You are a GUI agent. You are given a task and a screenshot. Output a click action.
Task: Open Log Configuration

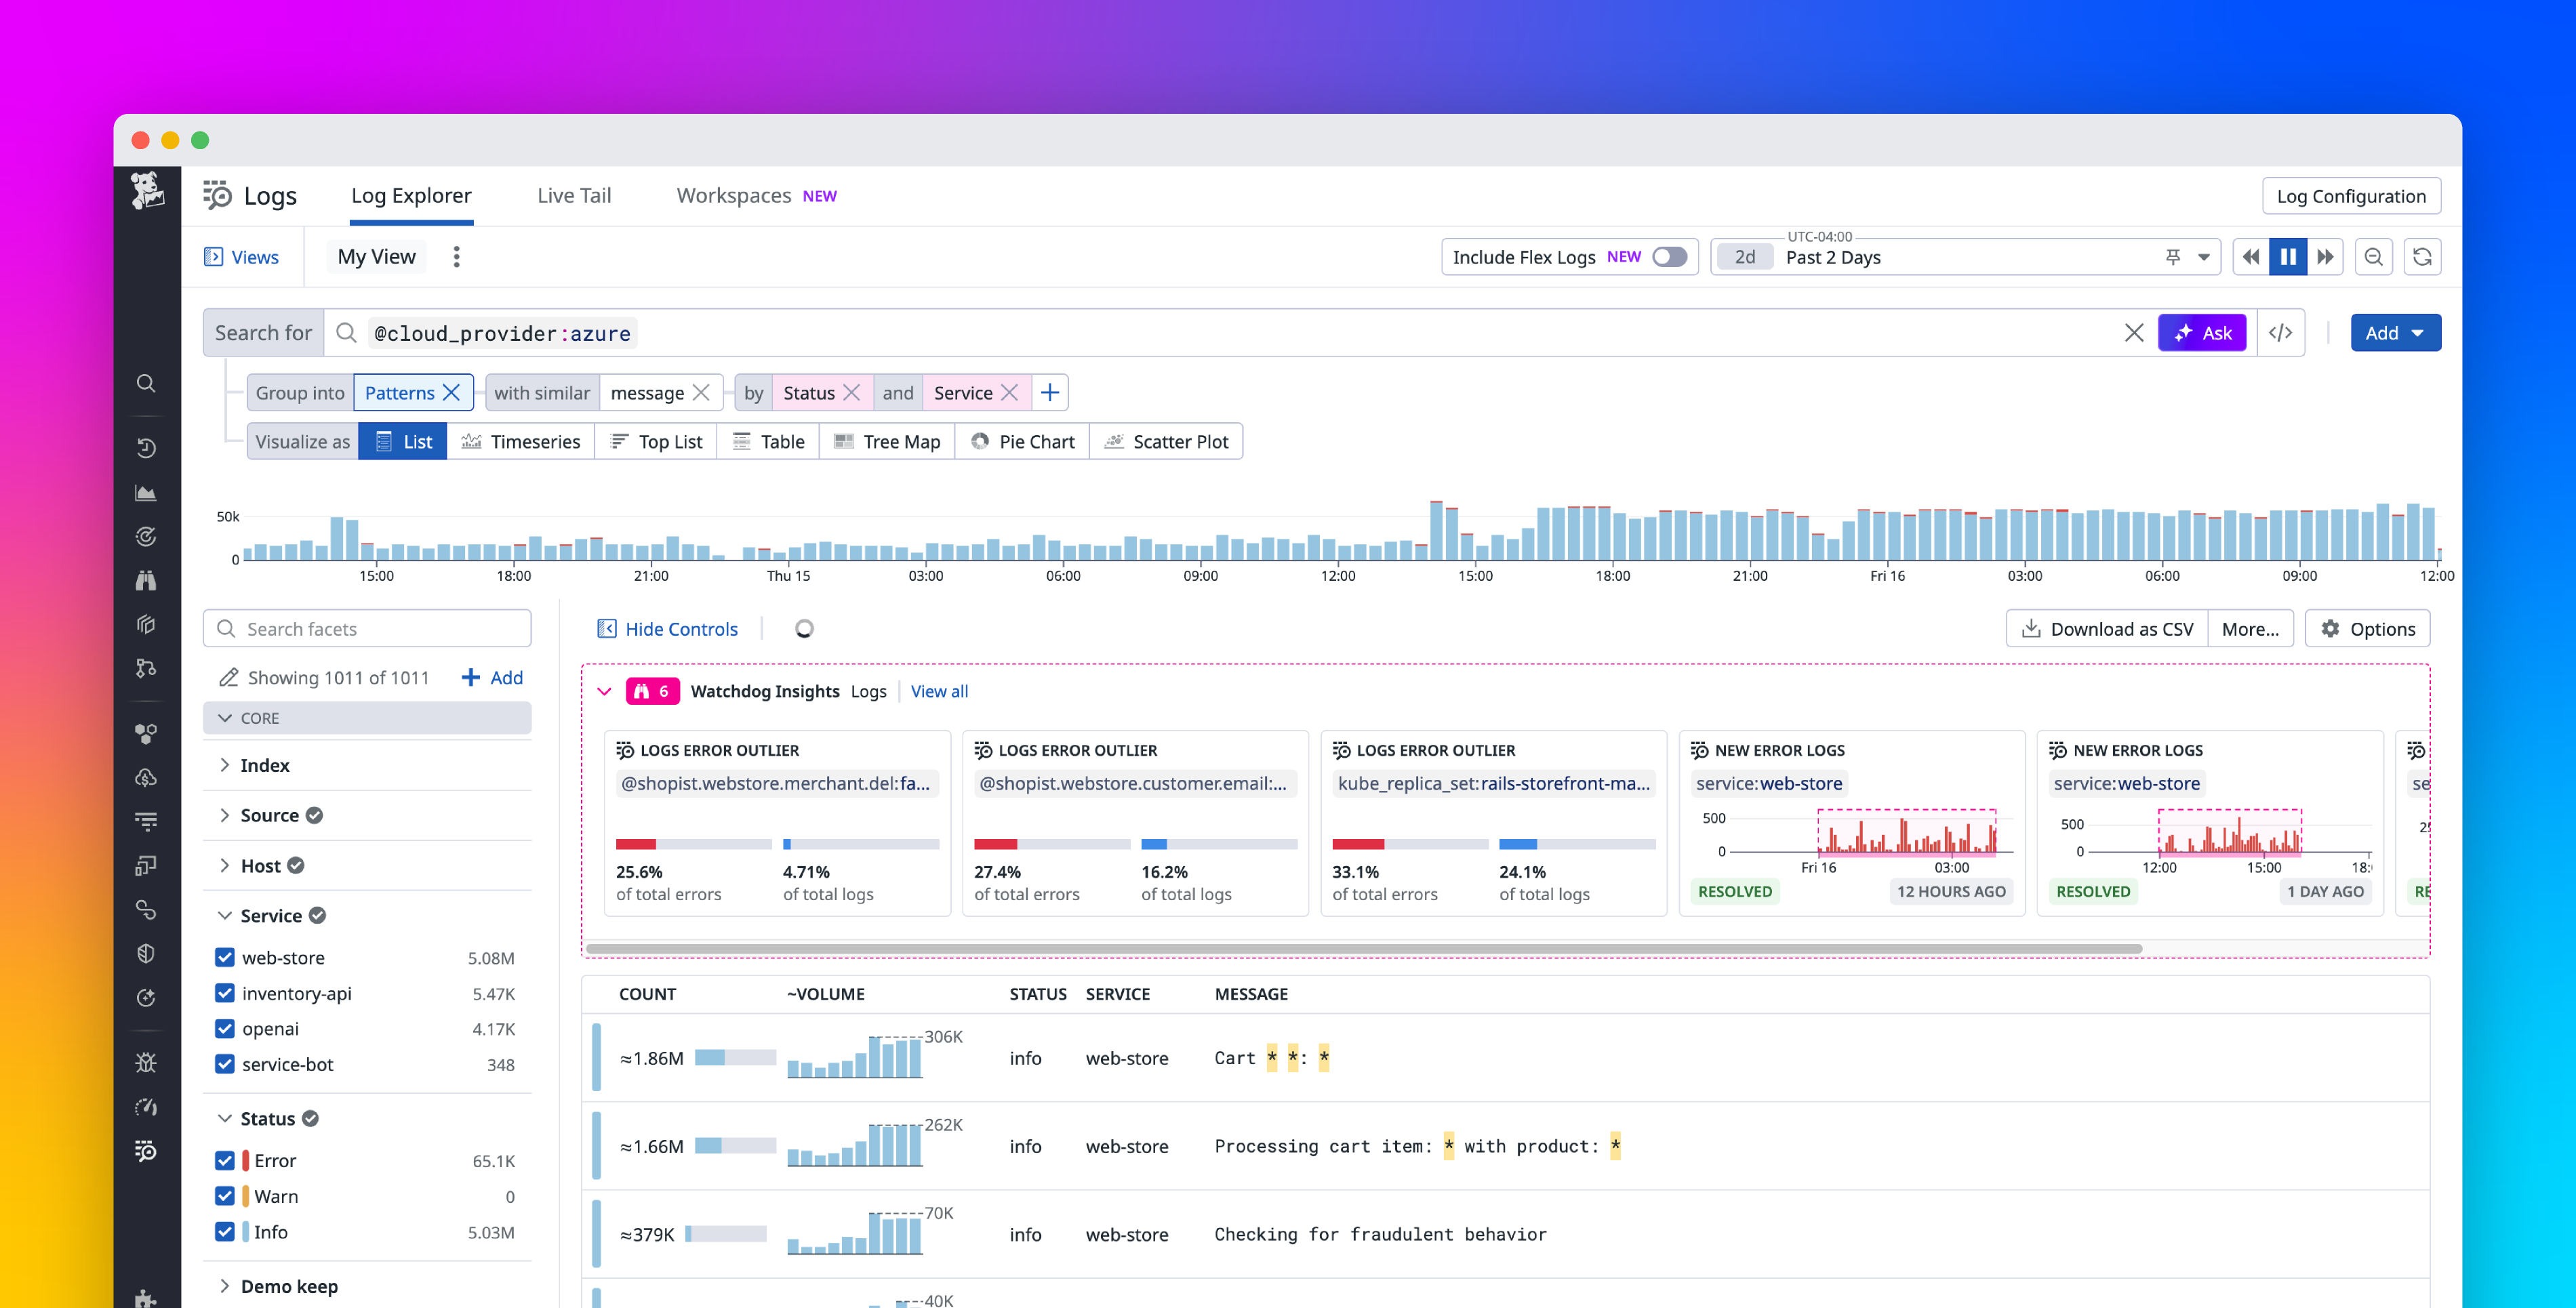pyautogui.click(x=2351, y=195)
